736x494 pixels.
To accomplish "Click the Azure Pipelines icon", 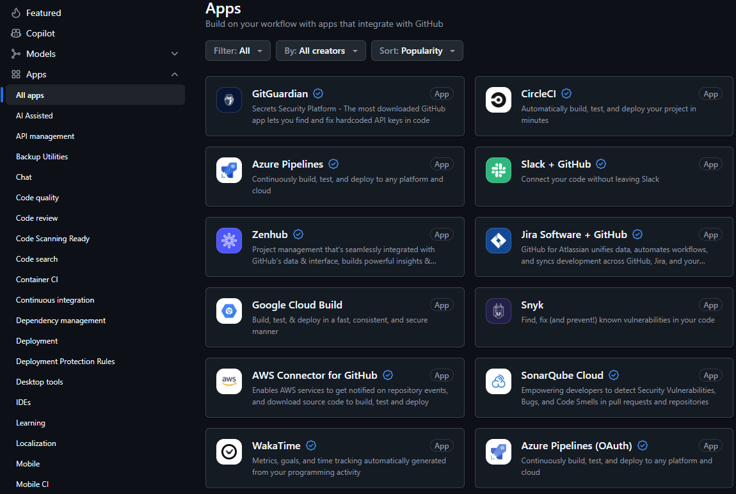I will coord(229,170).
